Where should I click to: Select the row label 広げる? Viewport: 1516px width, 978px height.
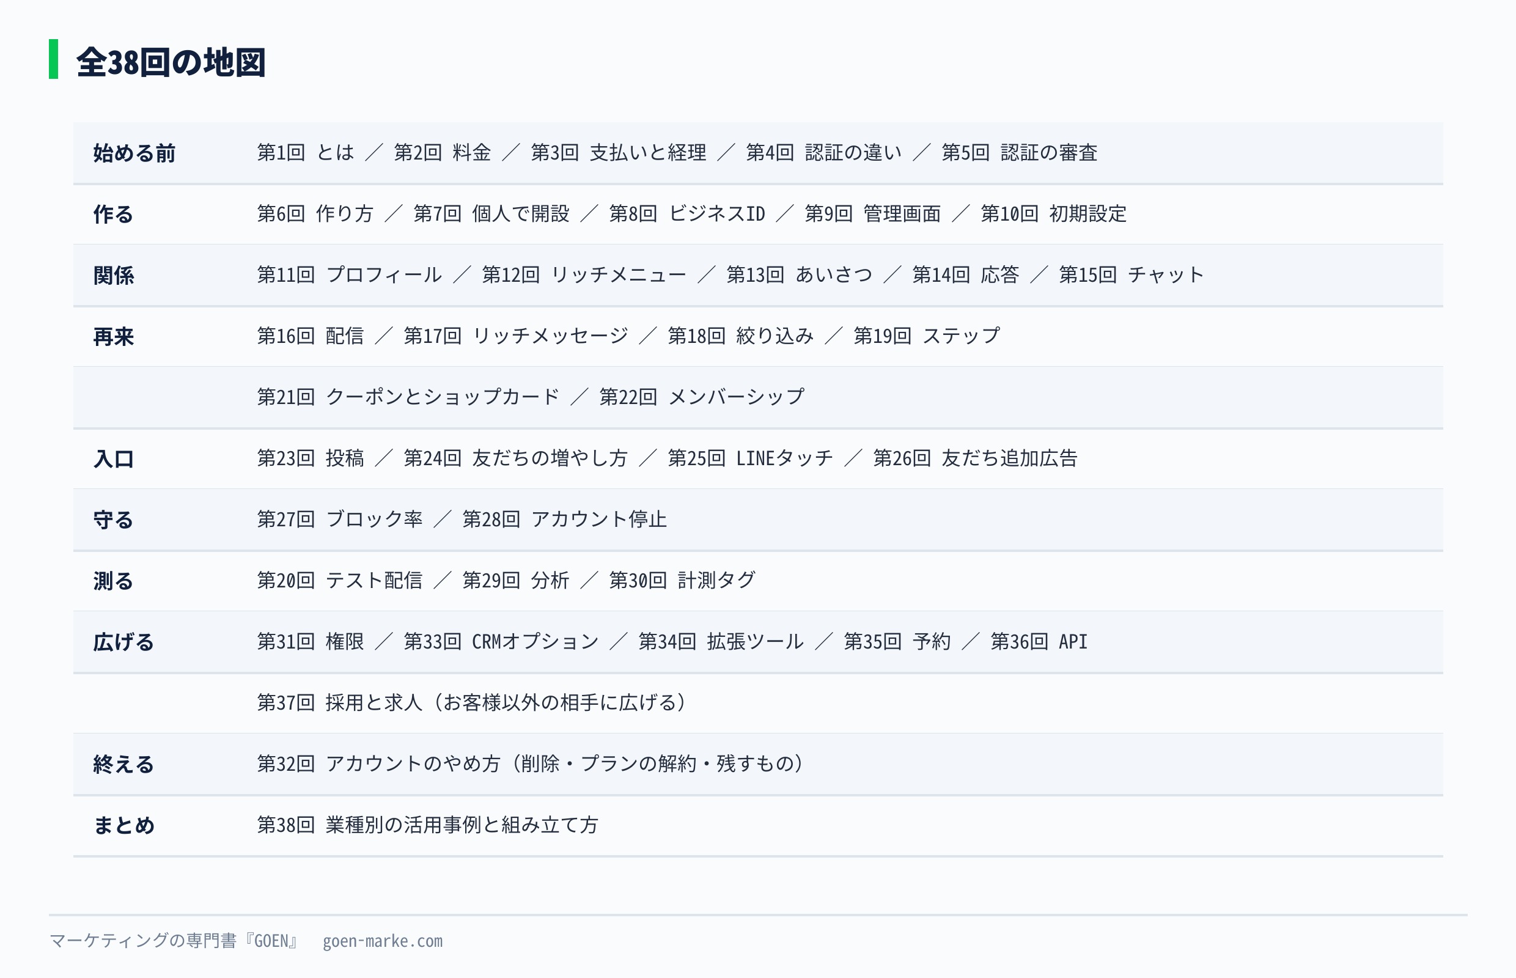[124, 642]
